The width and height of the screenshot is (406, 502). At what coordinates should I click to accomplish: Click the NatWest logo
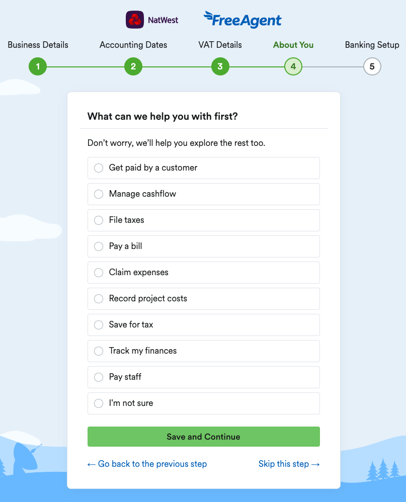coord(151,20)
